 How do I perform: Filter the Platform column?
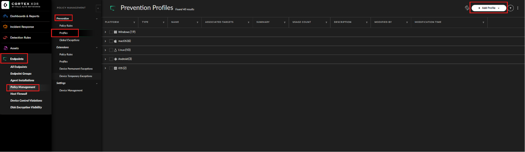coord(134,22)
